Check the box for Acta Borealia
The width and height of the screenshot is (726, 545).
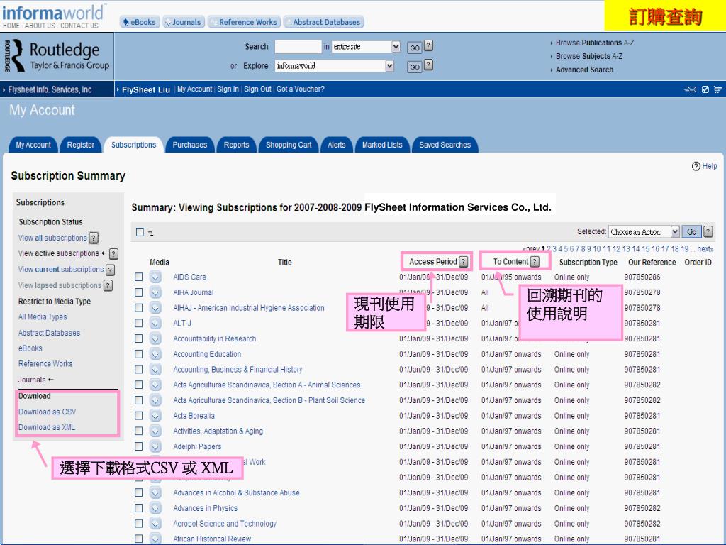coord(138,416)
